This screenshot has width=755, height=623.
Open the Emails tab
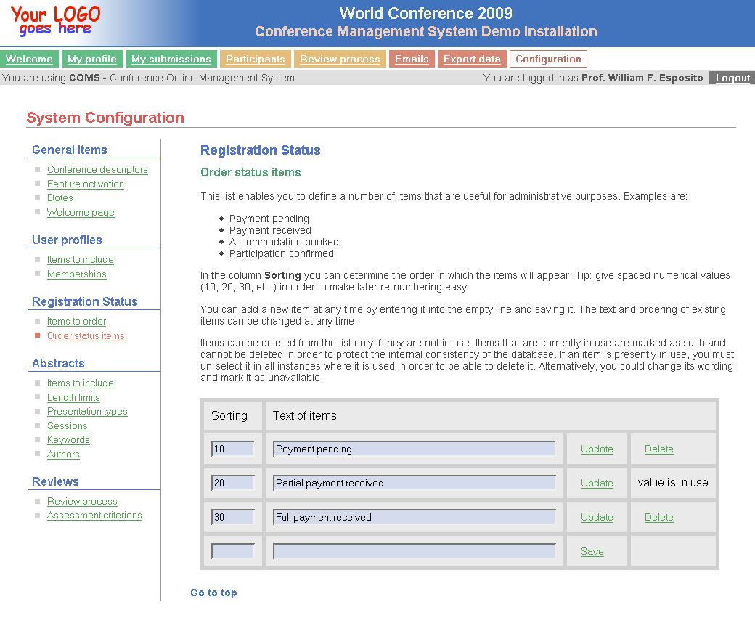pyautogui.click(x=412, y=59)
